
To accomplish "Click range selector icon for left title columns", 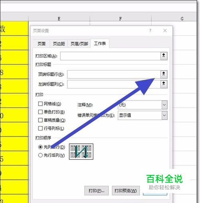I will (x=164, y=84).
